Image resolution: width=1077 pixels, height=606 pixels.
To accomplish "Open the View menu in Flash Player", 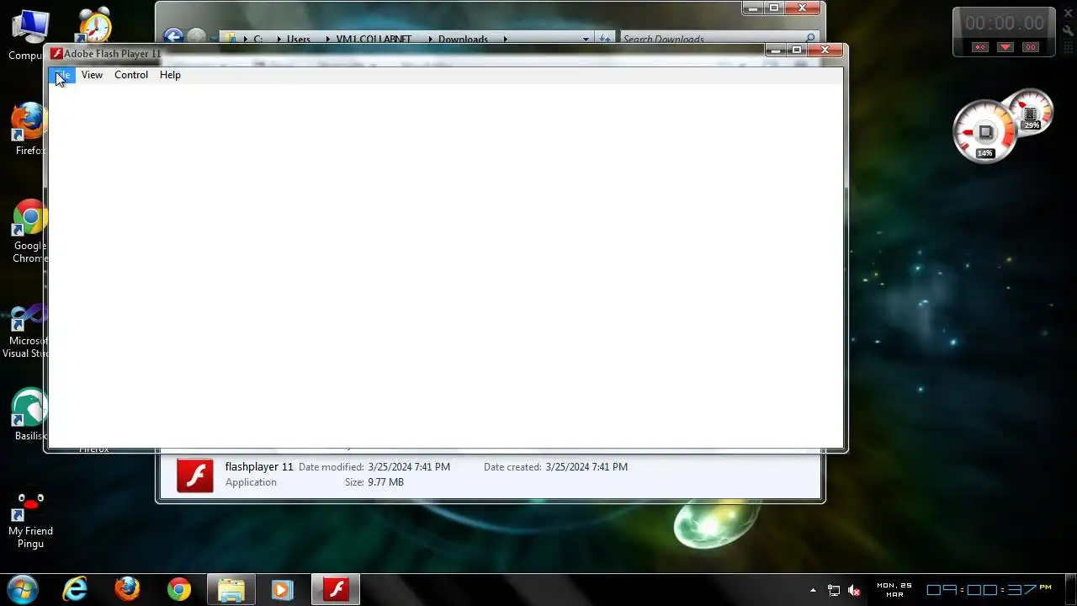I will click(x=92, y=75).
